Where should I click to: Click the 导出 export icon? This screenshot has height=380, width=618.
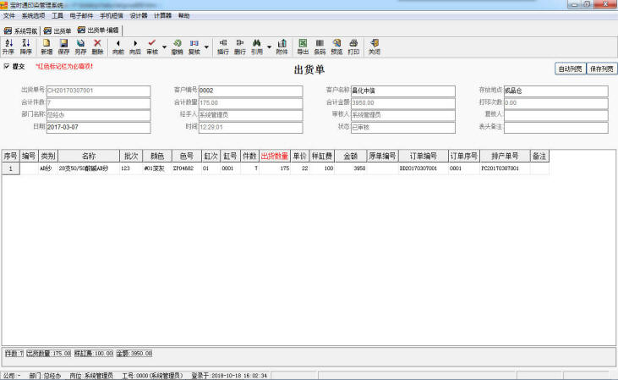303,47
